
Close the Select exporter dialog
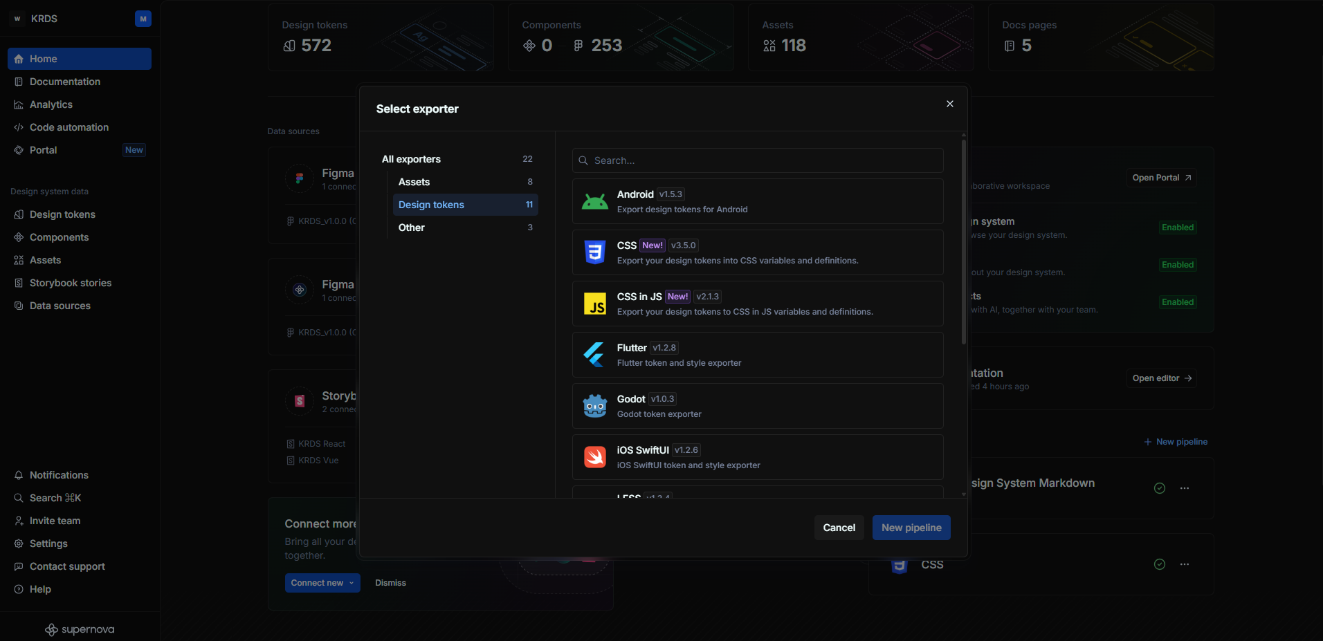(949, 104)
